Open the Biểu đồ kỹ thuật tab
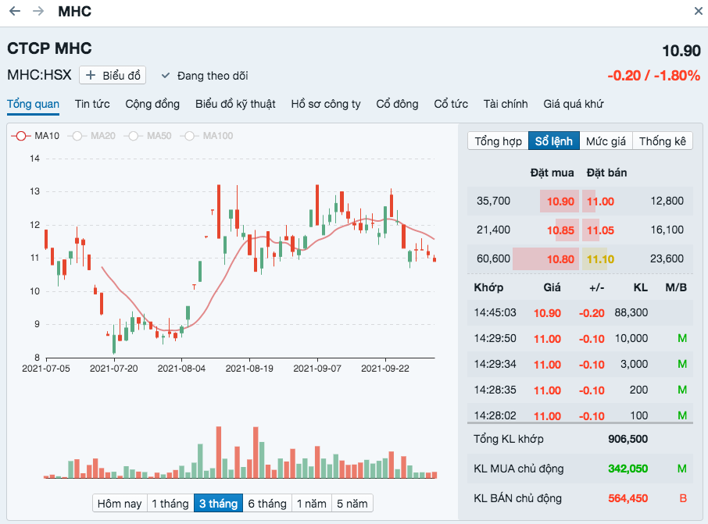The image size is (708, 524). (x=235, y=104)
